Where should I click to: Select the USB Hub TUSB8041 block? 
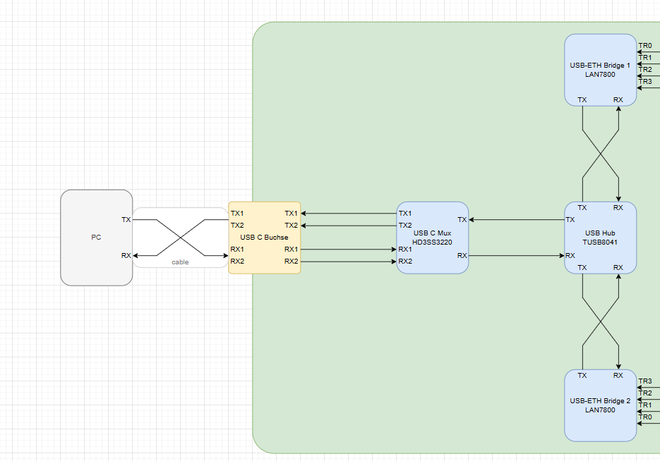(x=600, y=237)
